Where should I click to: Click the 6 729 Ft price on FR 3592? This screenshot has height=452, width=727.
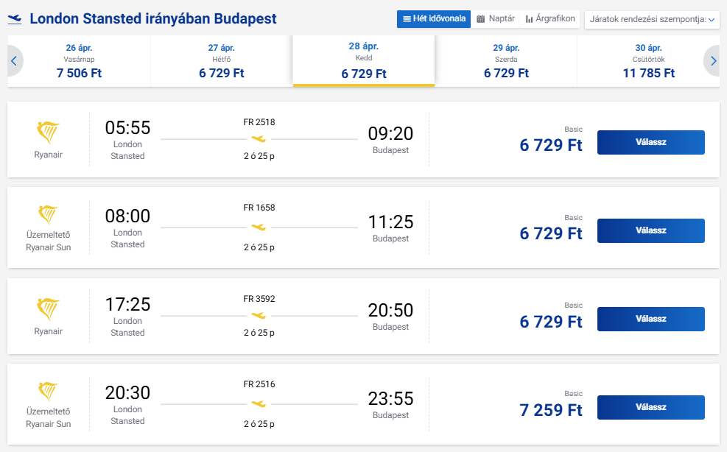click(551, 322)
